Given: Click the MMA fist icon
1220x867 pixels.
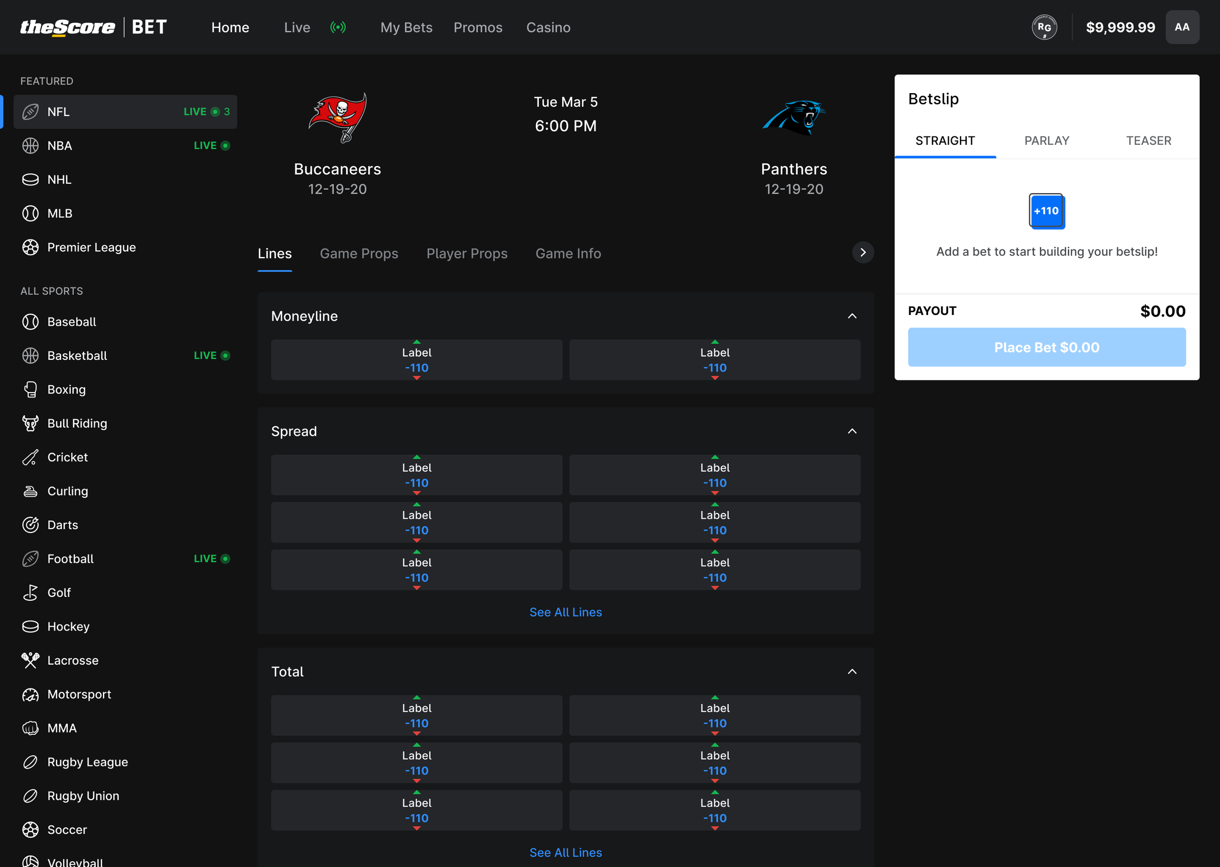Looking at the screenshot, I should (x=30, y=728).
